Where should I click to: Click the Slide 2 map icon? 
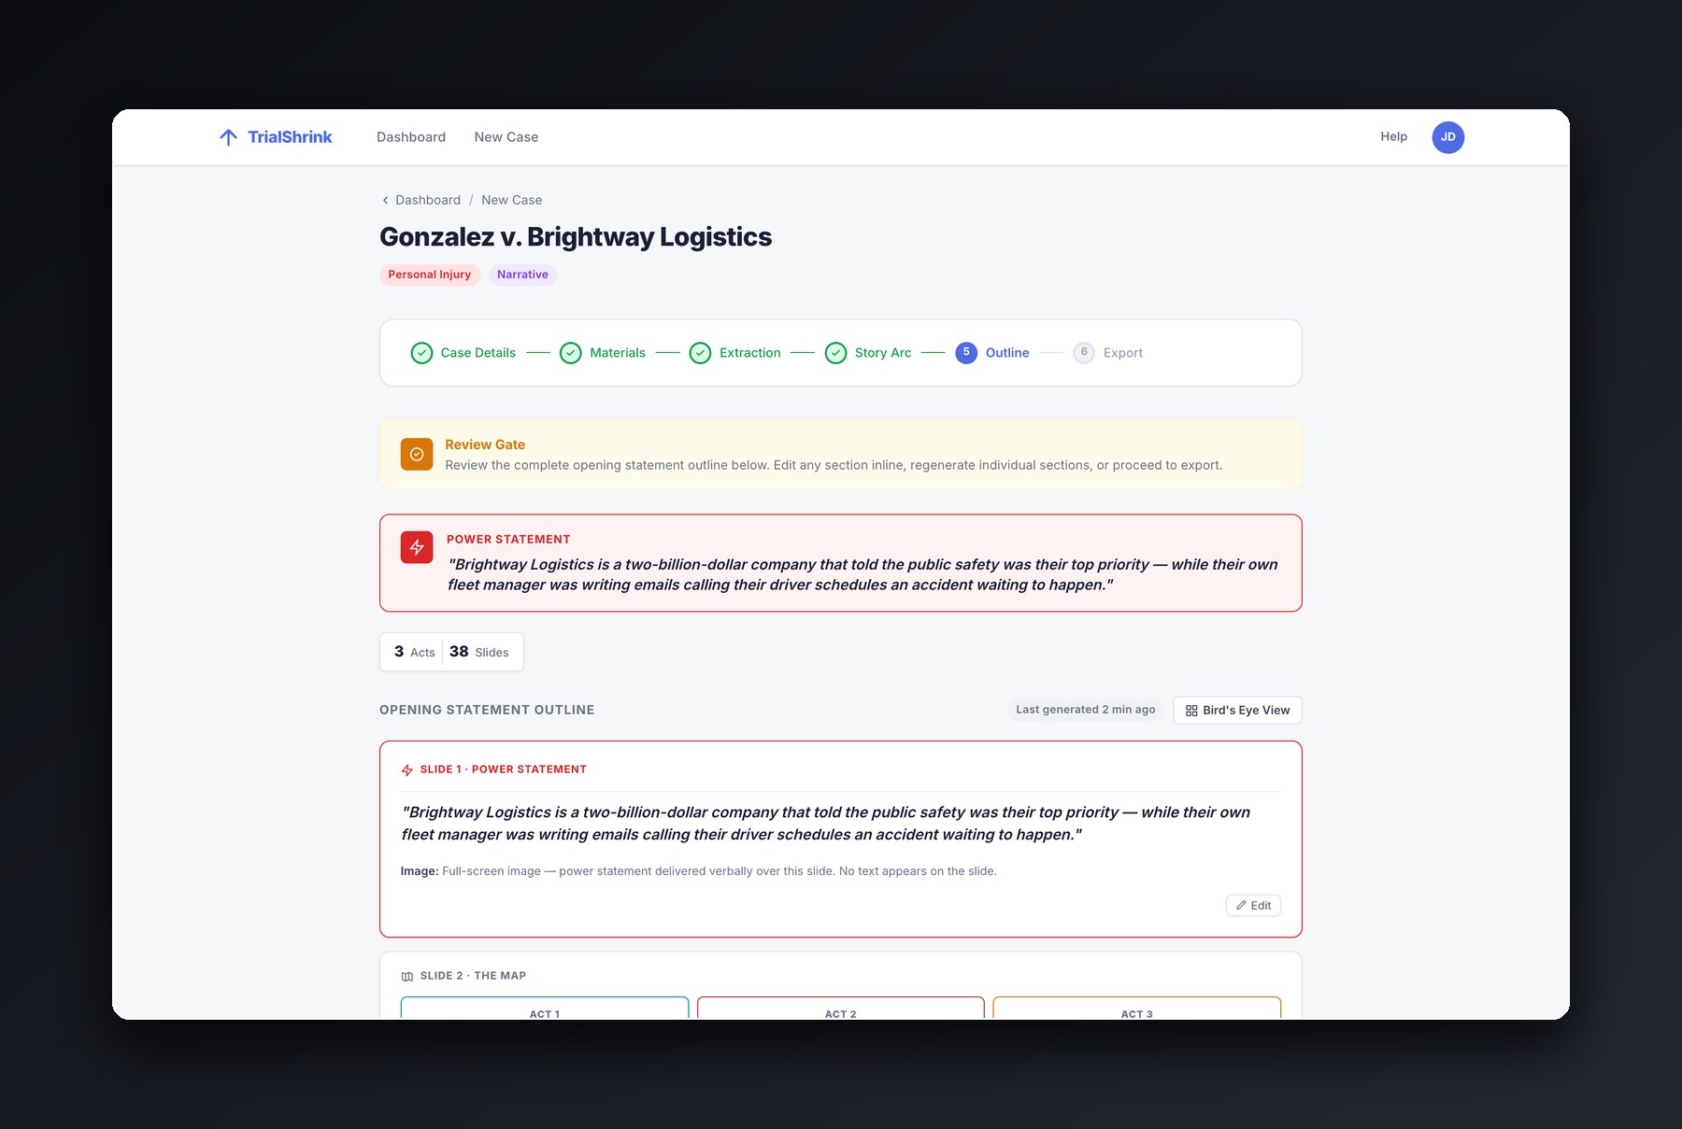click(407, 977)
